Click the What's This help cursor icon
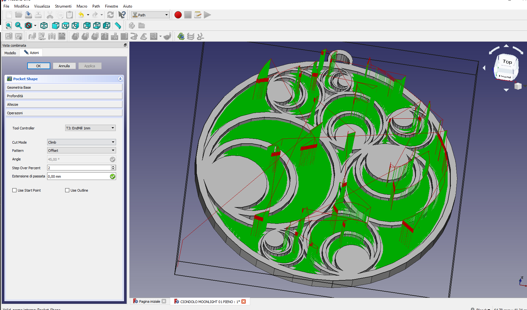This screenshot has width=527, height=310. 122,15
